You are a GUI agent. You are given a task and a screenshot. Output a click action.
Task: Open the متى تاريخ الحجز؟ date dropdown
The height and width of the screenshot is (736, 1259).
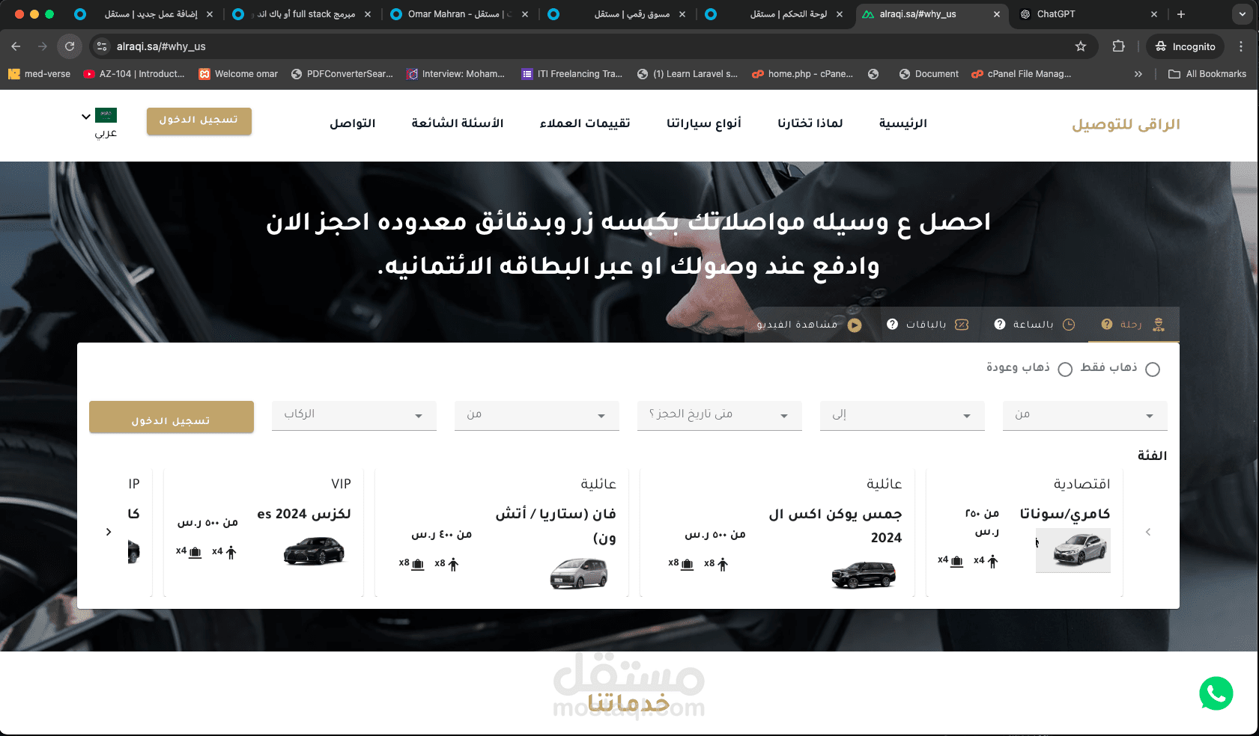[719, 415]
